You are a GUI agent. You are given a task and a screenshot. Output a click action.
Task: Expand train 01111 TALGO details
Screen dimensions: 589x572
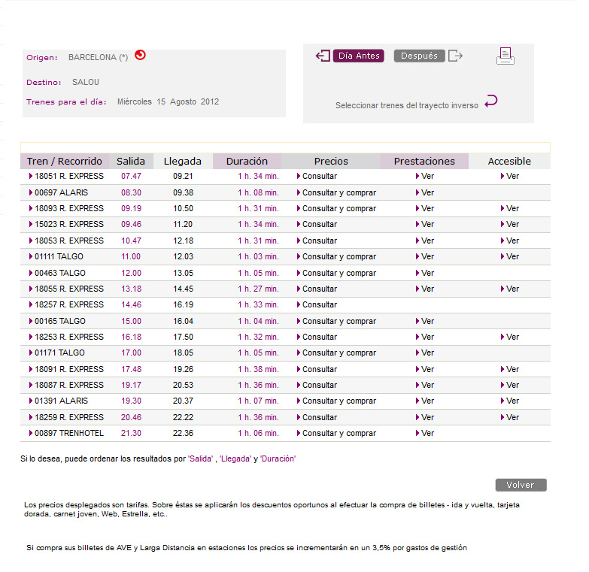click(56, 256)
